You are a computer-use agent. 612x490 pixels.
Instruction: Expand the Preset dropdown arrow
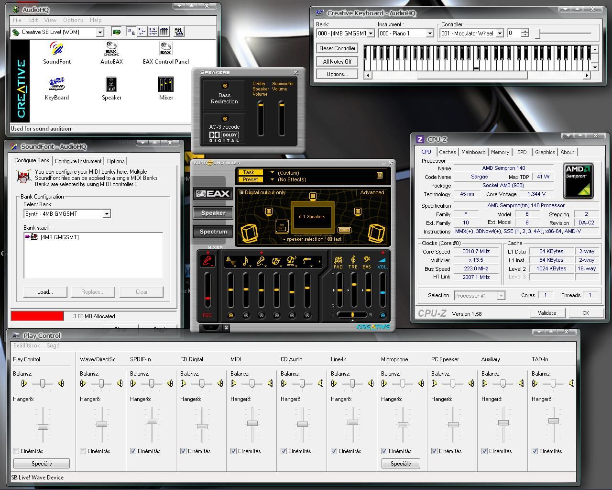272,179
